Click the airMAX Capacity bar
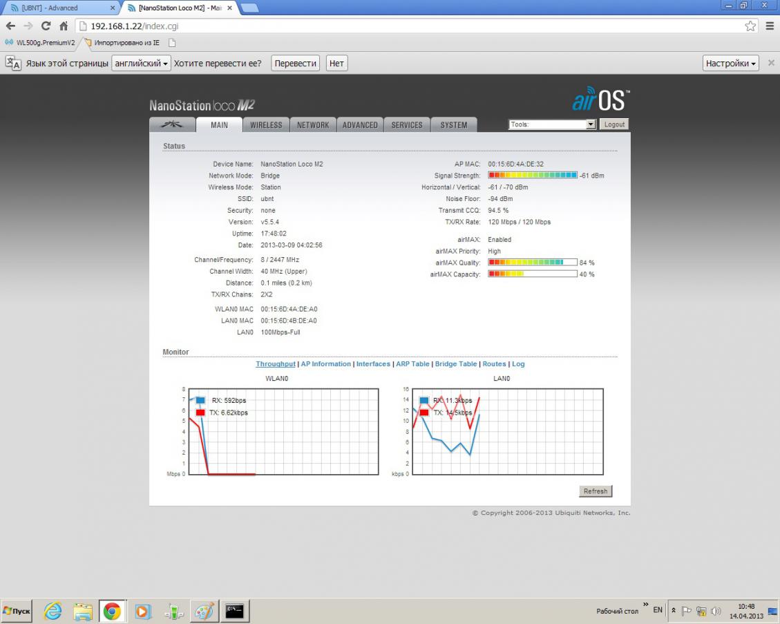Image resolution: width=780 pixels, height=624 pixels. pyautogui.click(x=532, y=274)
